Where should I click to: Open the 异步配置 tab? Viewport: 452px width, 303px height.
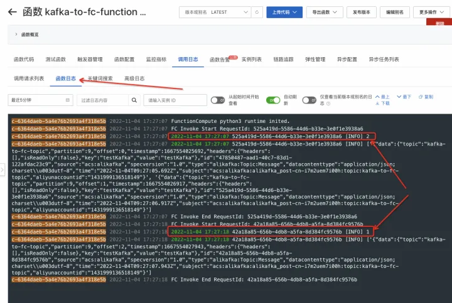(347, 60)
